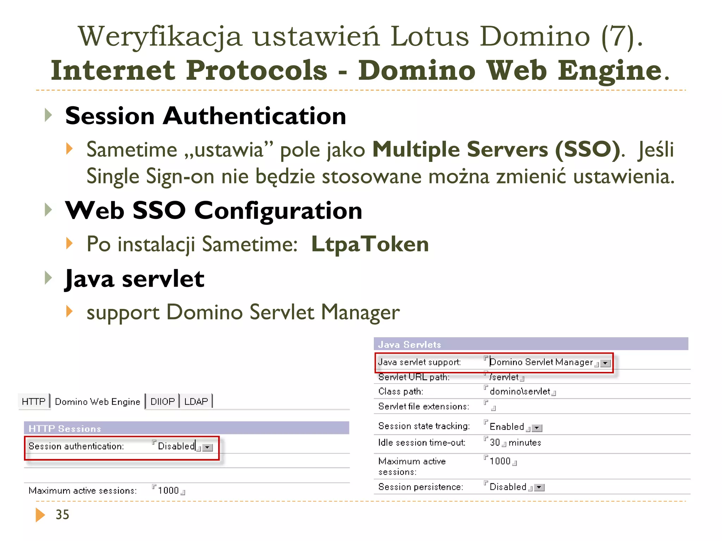This screenshot has width=722, height=541.
Task: Click the orange arrow beside slide number 35
Action: (x=40, y=515)
